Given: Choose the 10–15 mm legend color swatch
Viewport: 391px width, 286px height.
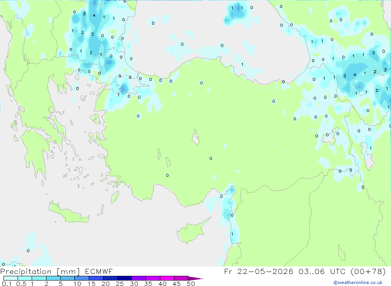Looking at the screenshot, I should click(82, 278).
